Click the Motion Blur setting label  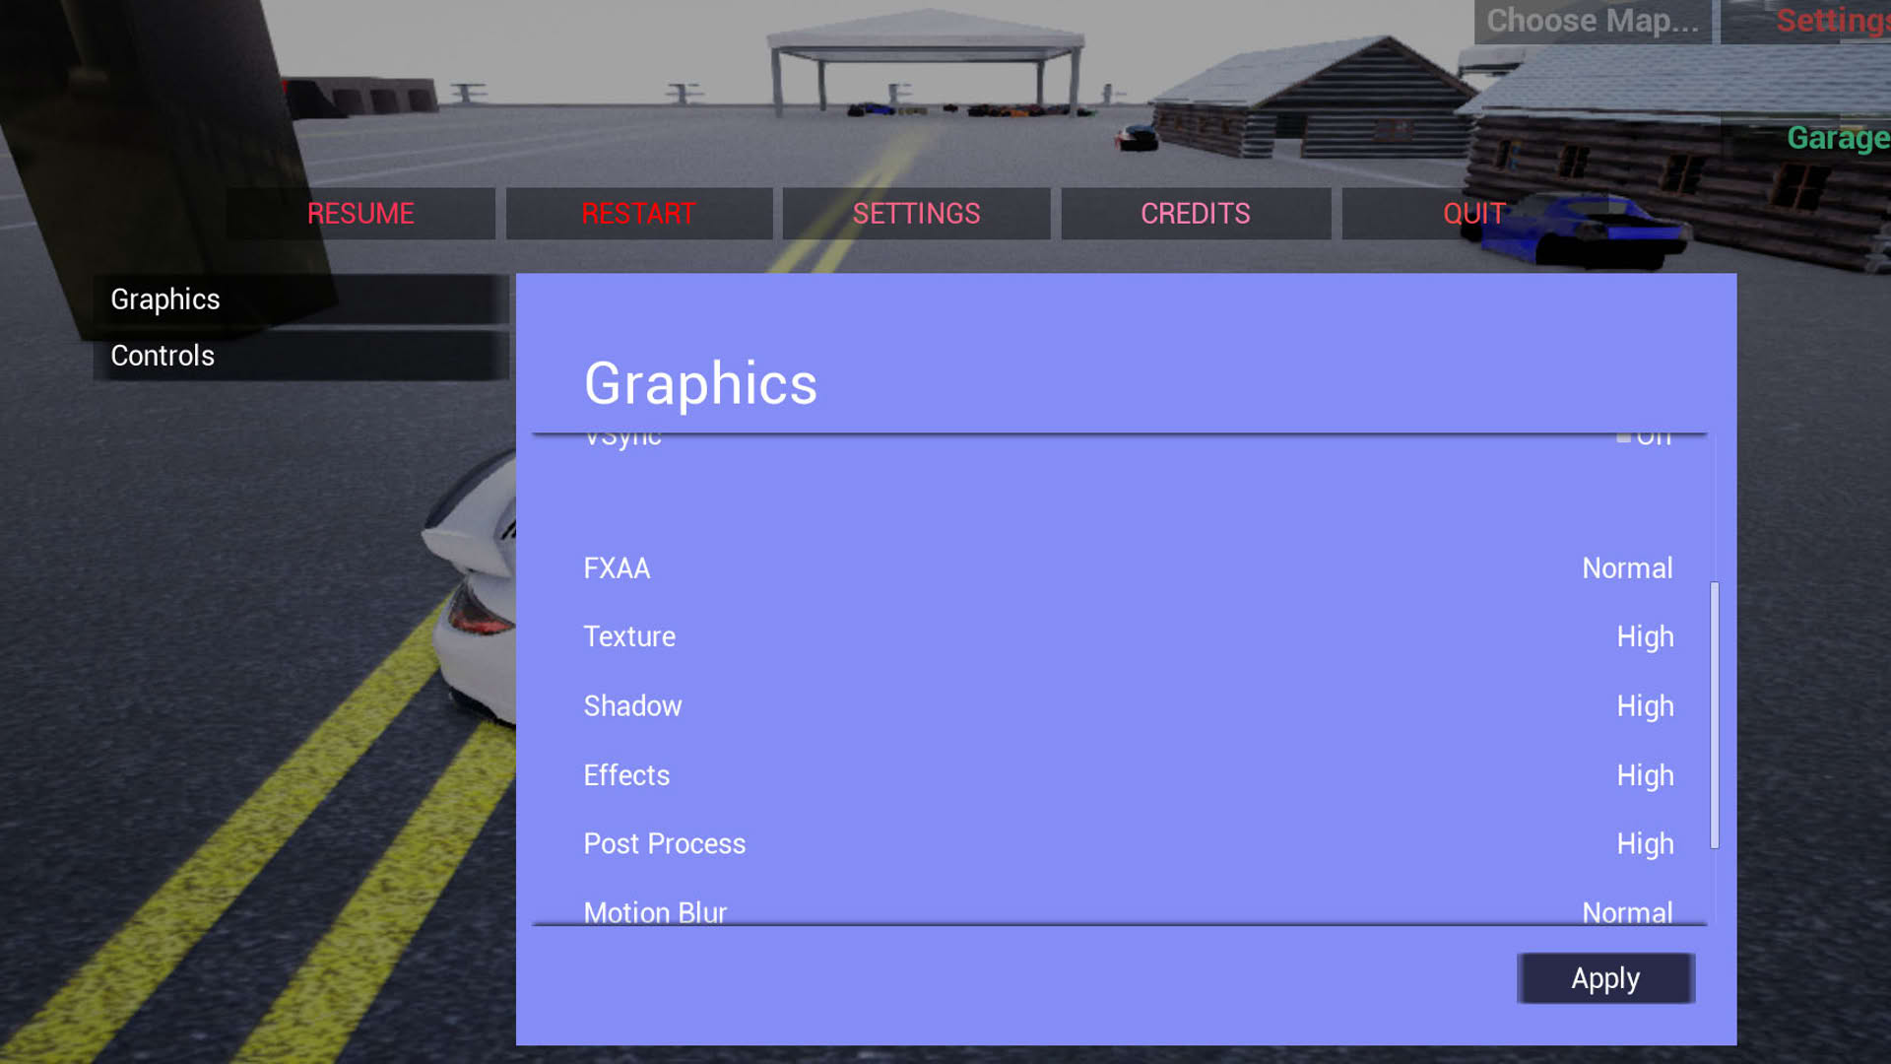point(655,912)
